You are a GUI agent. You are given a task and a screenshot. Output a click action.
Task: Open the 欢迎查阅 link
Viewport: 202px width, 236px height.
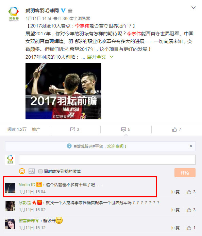(115, 146)
